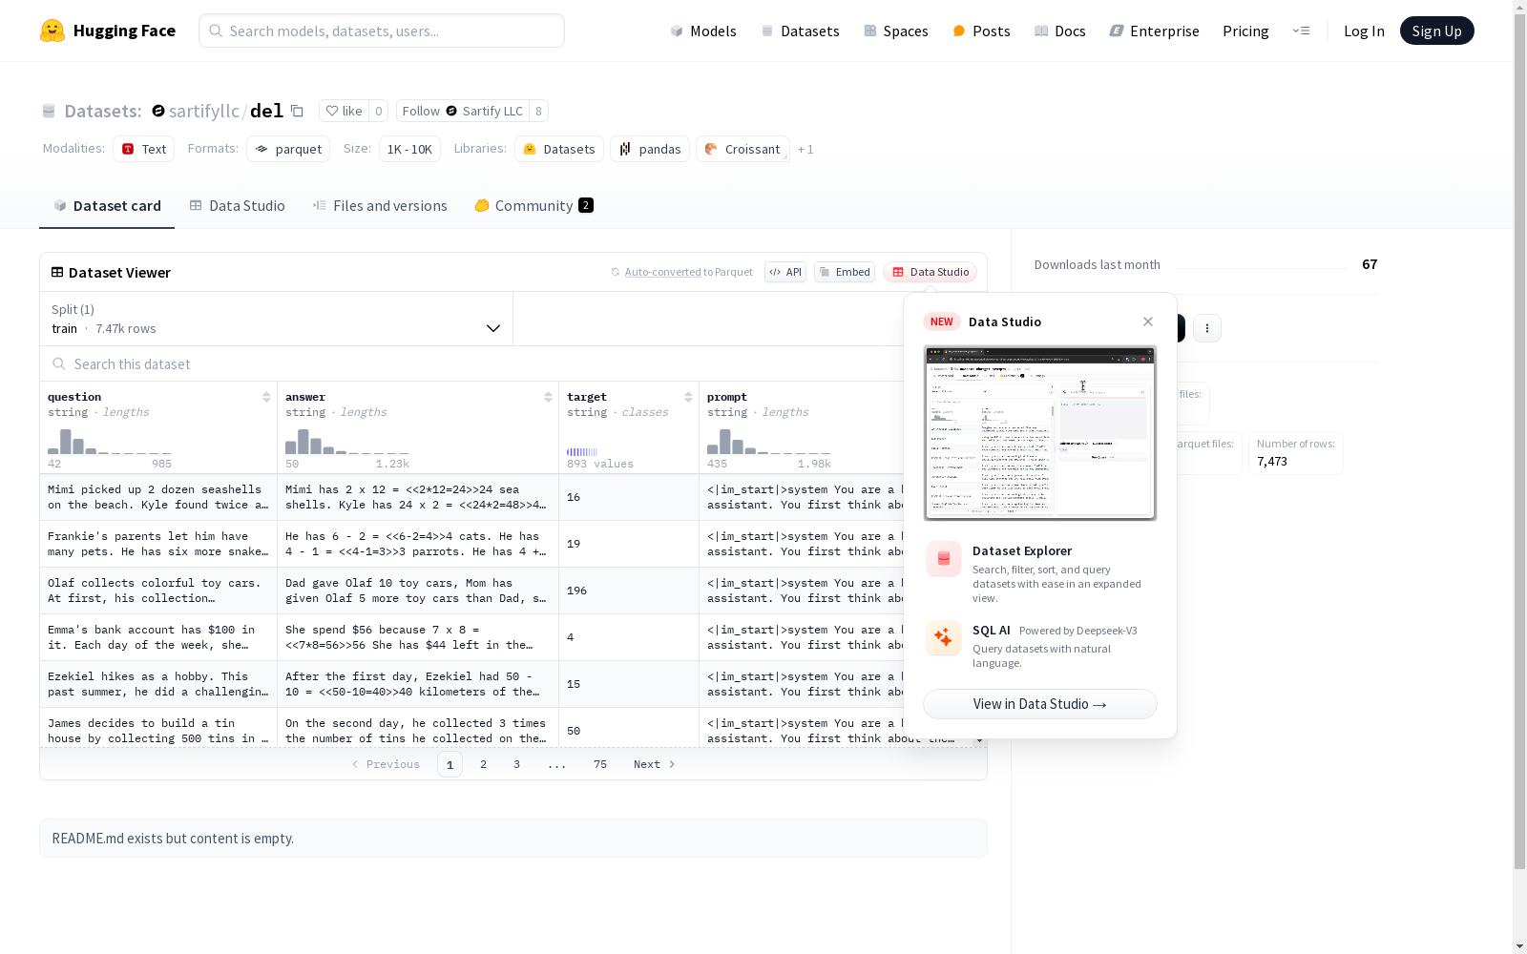Select the 1K - 10K size tag

(x=409, y=149)
